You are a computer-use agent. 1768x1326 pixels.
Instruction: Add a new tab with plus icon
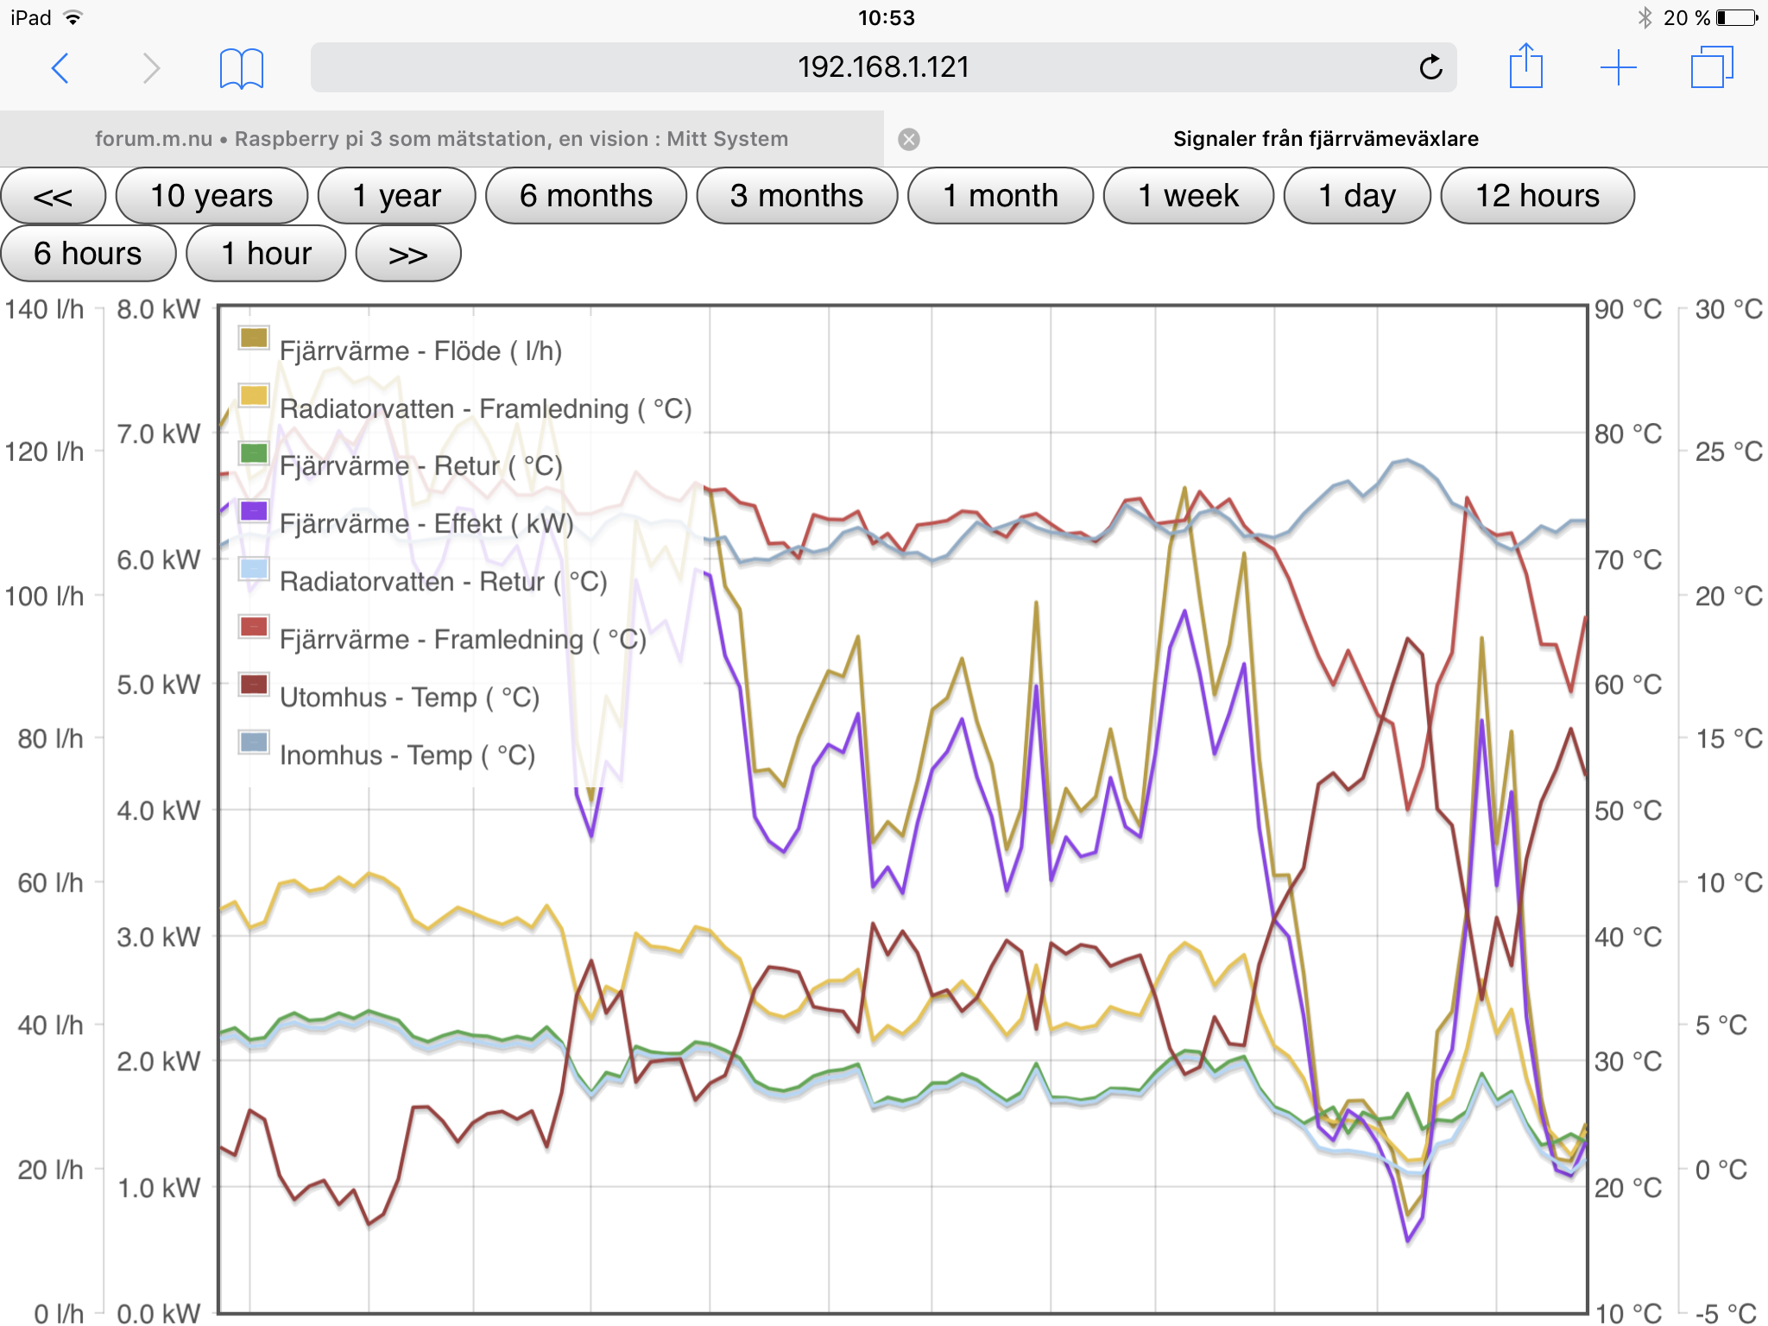tap(1618, 67)
